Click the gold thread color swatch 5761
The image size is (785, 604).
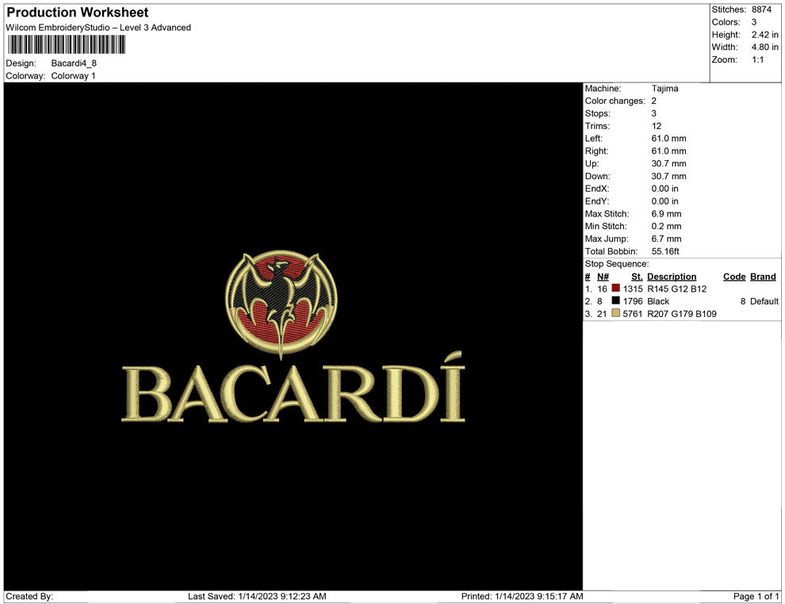[x=616, y=313]
